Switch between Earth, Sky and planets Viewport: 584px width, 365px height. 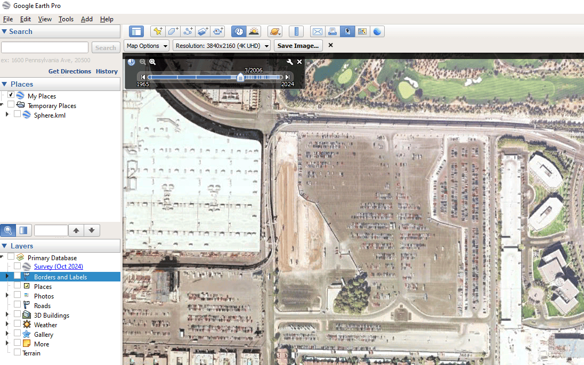pyautogui.click(x=275, y=31)
